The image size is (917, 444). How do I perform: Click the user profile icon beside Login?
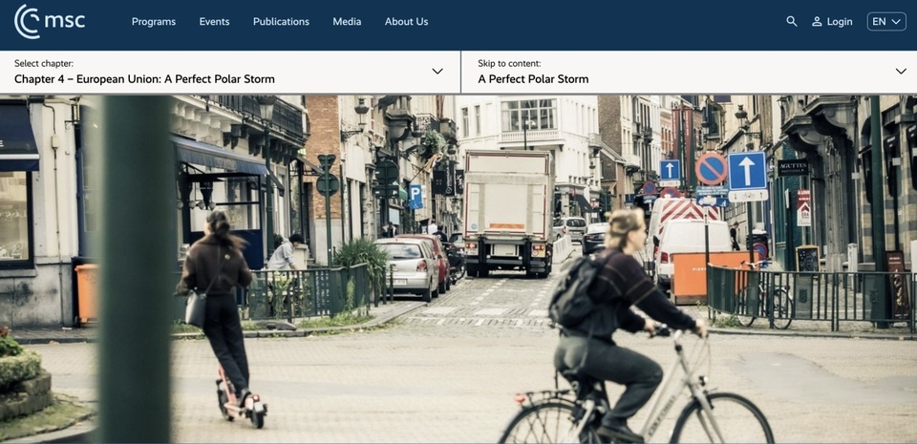click(817, 21)
